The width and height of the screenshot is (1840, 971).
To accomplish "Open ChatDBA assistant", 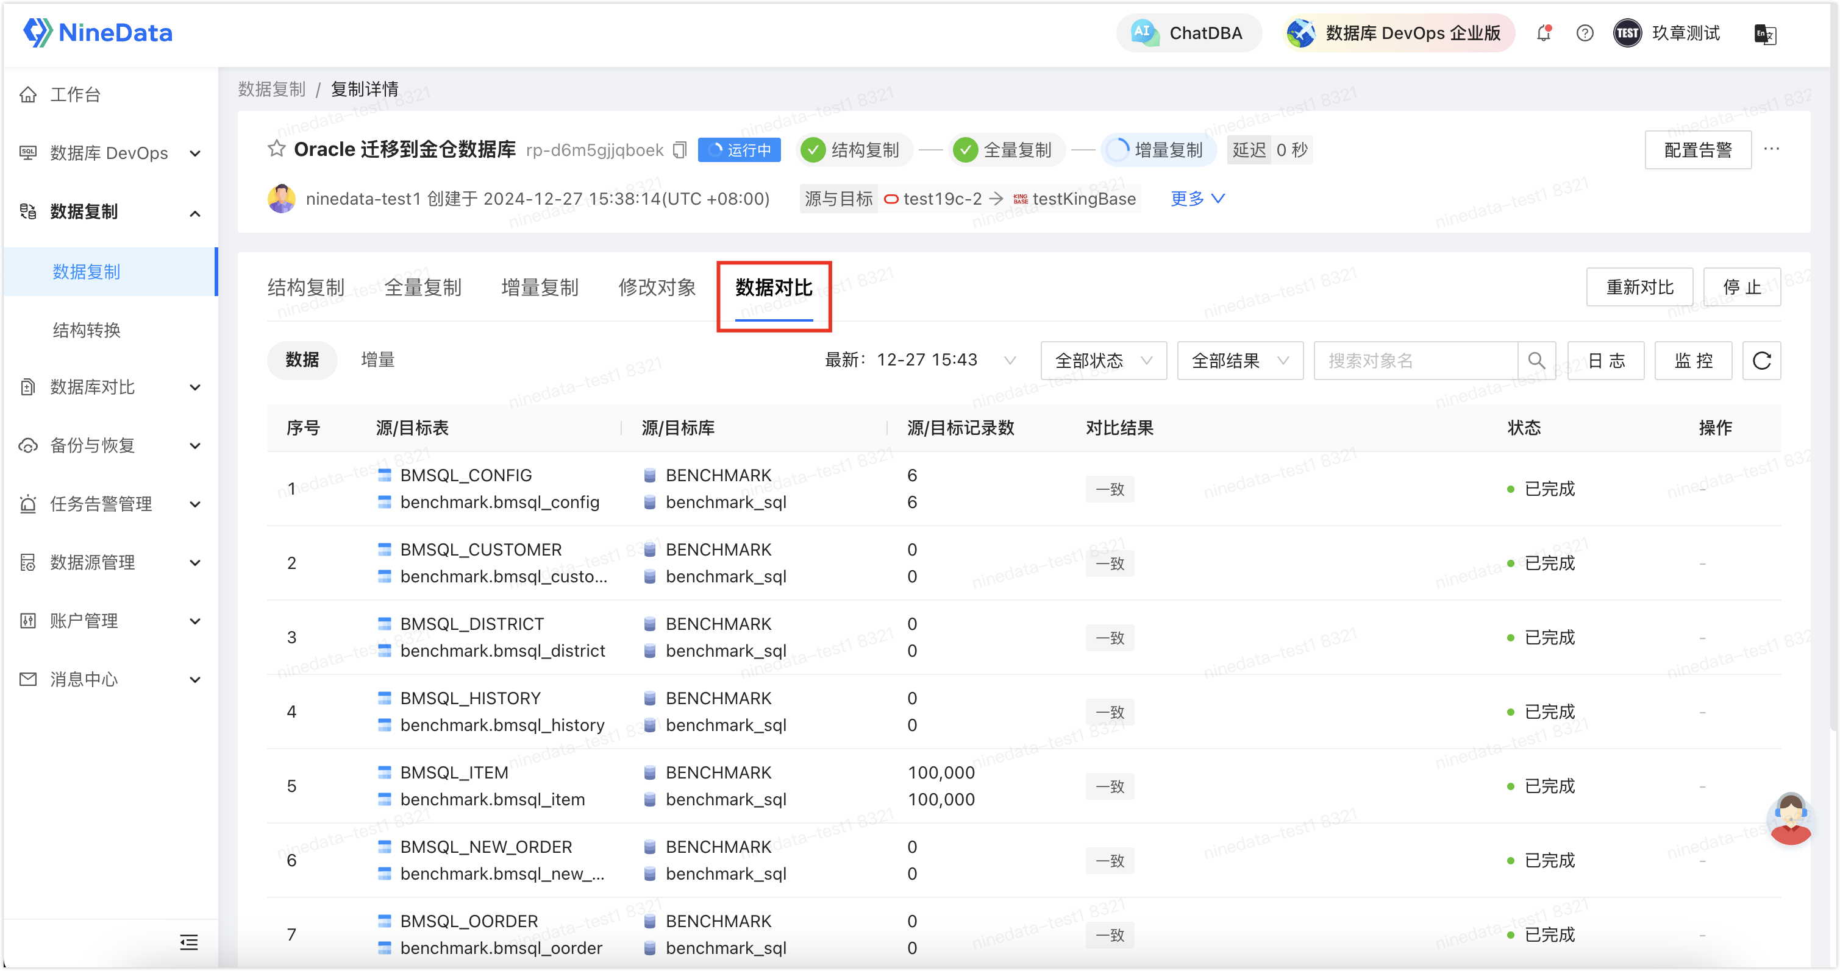I will pos(1189,33).
